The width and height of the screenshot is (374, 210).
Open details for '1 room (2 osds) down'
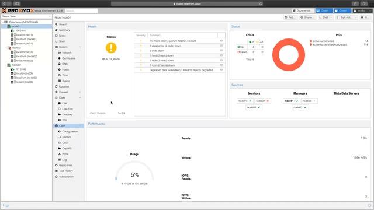221,65
